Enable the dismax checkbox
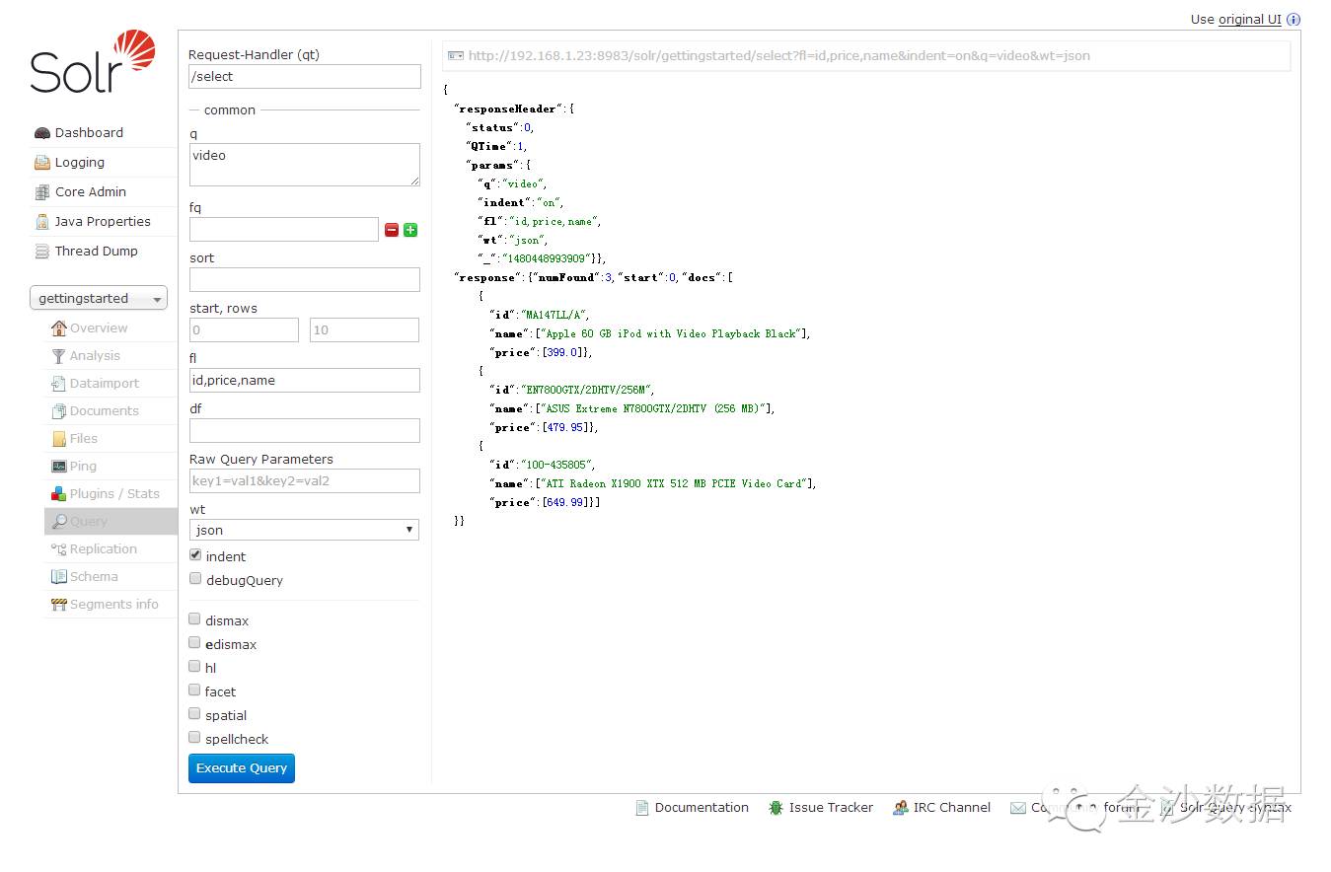This screenshot has width=1331, height=872. 195,619
